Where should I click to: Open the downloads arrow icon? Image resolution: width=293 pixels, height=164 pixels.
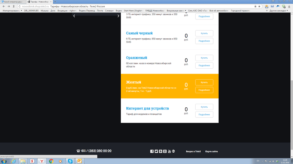[x=289, y=7]
